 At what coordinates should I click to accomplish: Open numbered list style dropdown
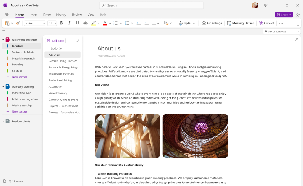(x=133, y=24)
